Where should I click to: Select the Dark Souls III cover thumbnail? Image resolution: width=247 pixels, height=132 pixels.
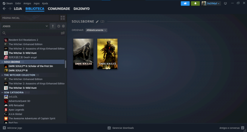(107, 54)
